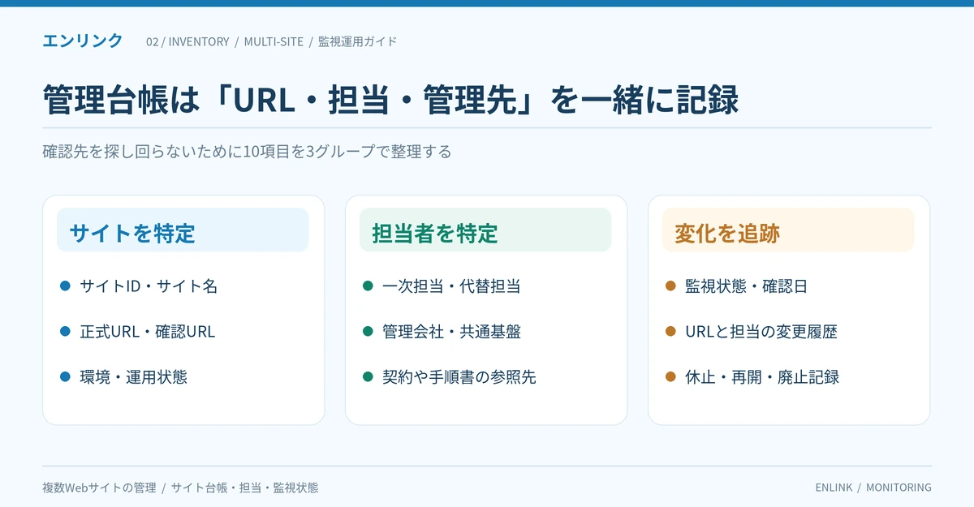Screen dimensions: 974x507
Task: Click the main title 管理台帳は「URL・担当・管理先」を一緒に記録
Action: (390, 100)
